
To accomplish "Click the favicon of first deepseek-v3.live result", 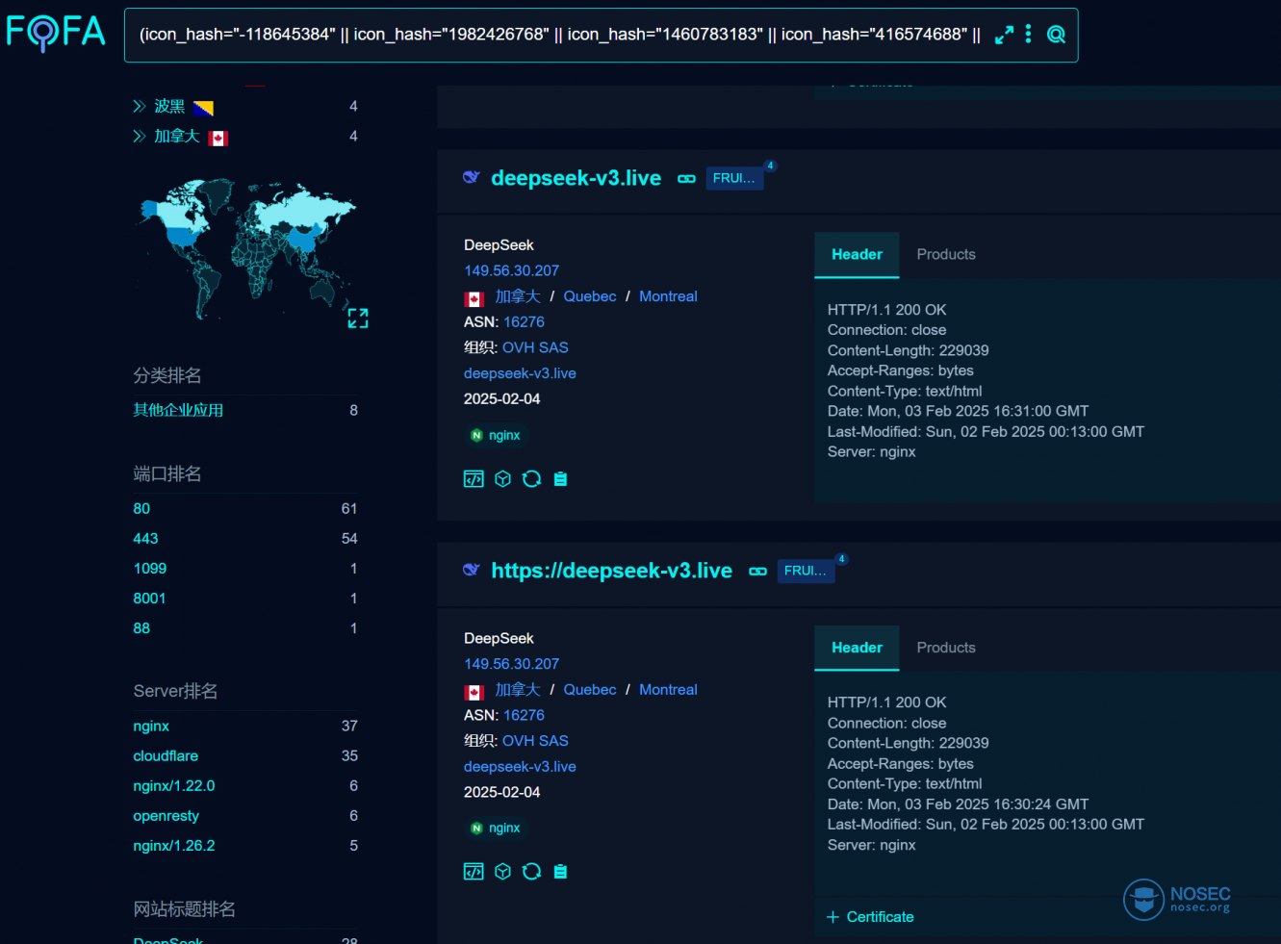I will (471, 177).
